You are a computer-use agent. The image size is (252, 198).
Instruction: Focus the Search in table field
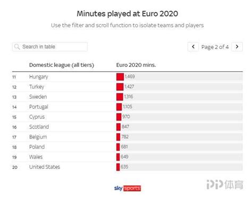point(50,47)
